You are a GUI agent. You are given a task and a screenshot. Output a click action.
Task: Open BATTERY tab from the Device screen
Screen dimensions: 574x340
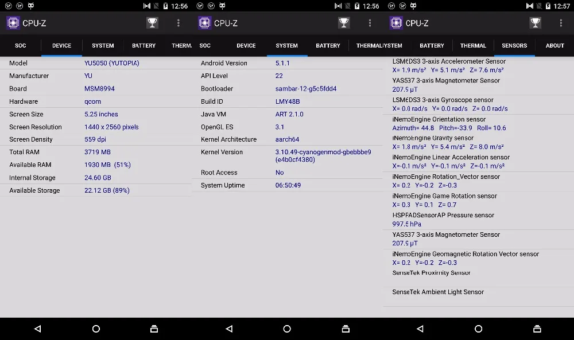144,46
